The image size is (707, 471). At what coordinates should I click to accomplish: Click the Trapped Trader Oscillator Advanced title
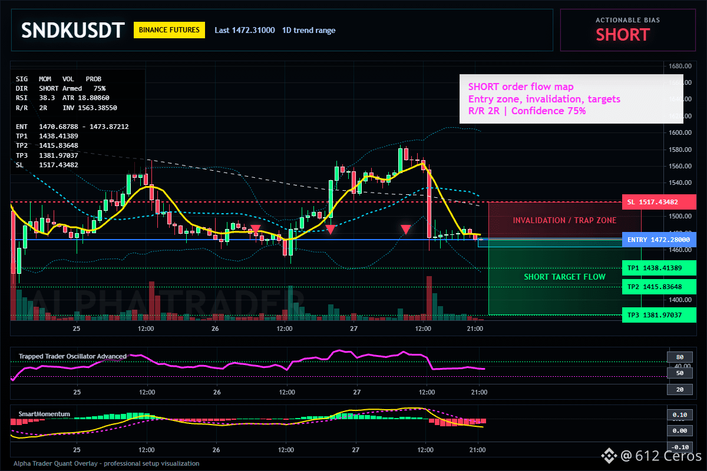tap(72, 356)
